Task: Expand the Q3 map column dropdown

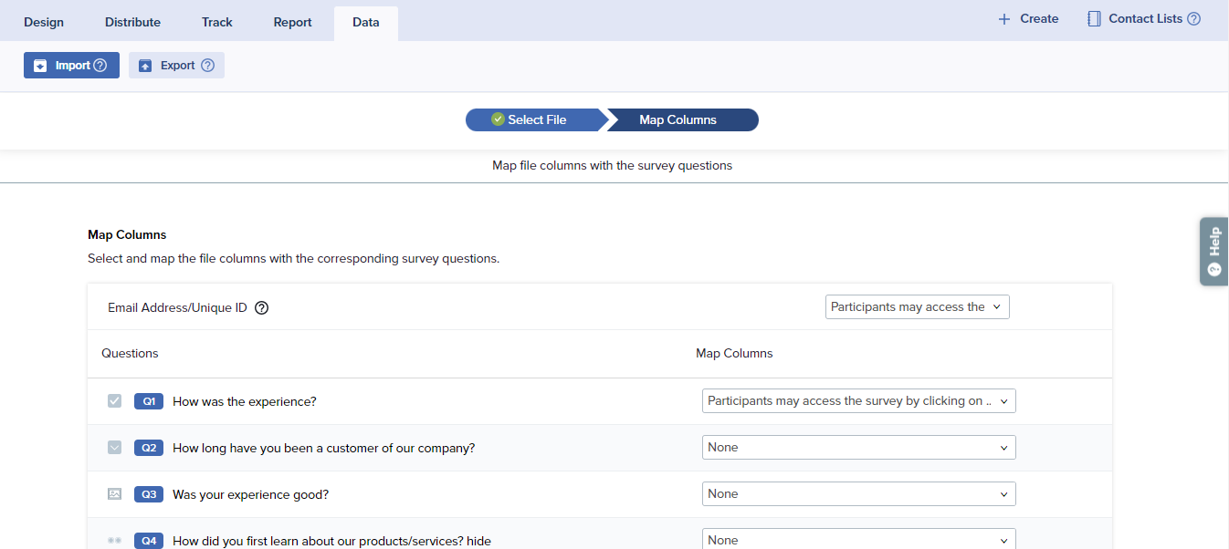Action: pos(858,494)
